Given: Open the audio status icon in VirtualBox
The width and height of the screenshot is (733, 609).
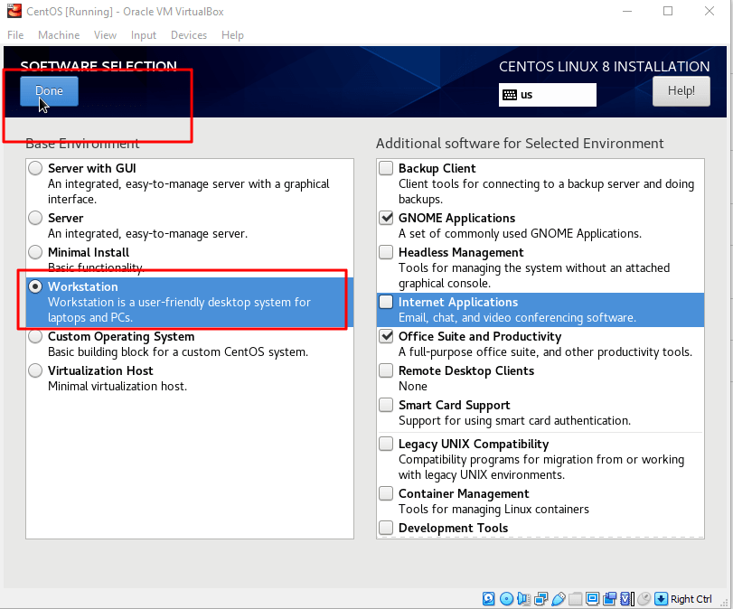Looking at the screenshot, I should tap(523, 599).
